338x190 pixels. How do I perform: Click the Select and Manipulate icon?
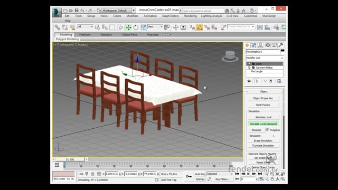[x=176, y=27]
